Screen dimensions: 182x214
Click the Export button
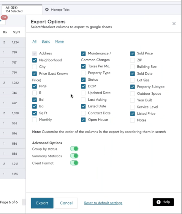(42, 203)
